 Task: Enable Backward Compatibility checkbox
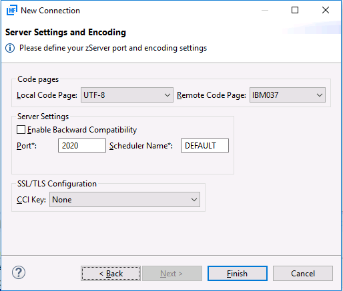point(21,130)
